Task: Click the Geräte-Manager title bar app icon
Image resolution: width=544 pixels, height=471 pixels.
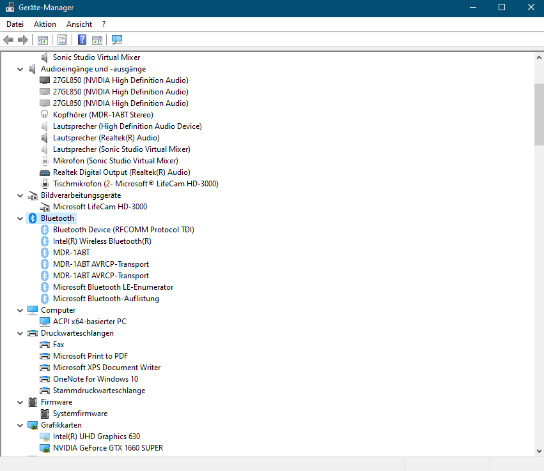Action: coord(10,7)
